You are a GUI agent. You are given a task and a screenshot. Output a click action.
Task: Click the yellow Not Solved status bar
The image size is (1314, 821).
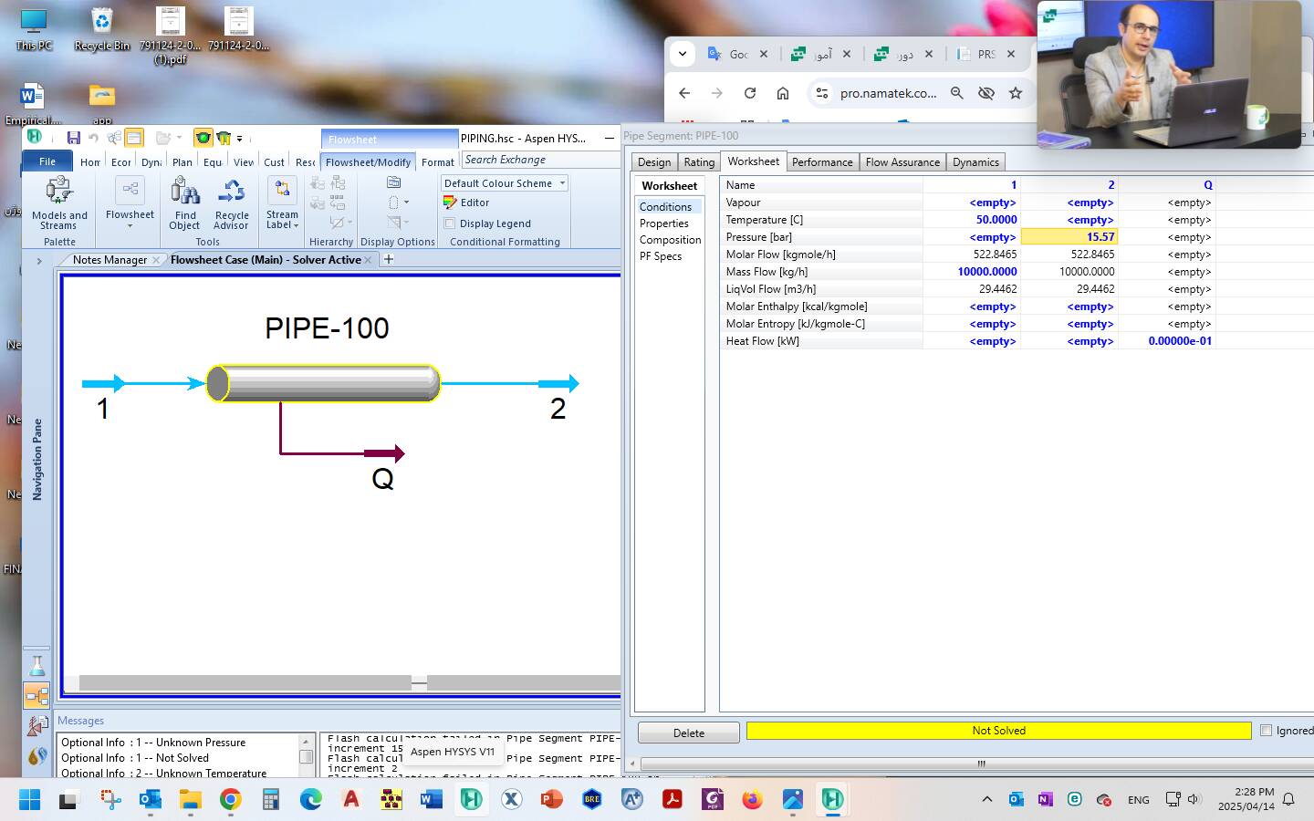tap(998, 731)
